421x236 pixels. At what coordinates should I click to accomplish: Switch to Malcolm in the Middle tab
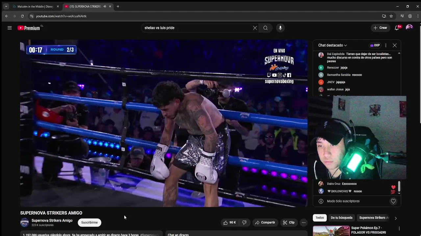36,7
